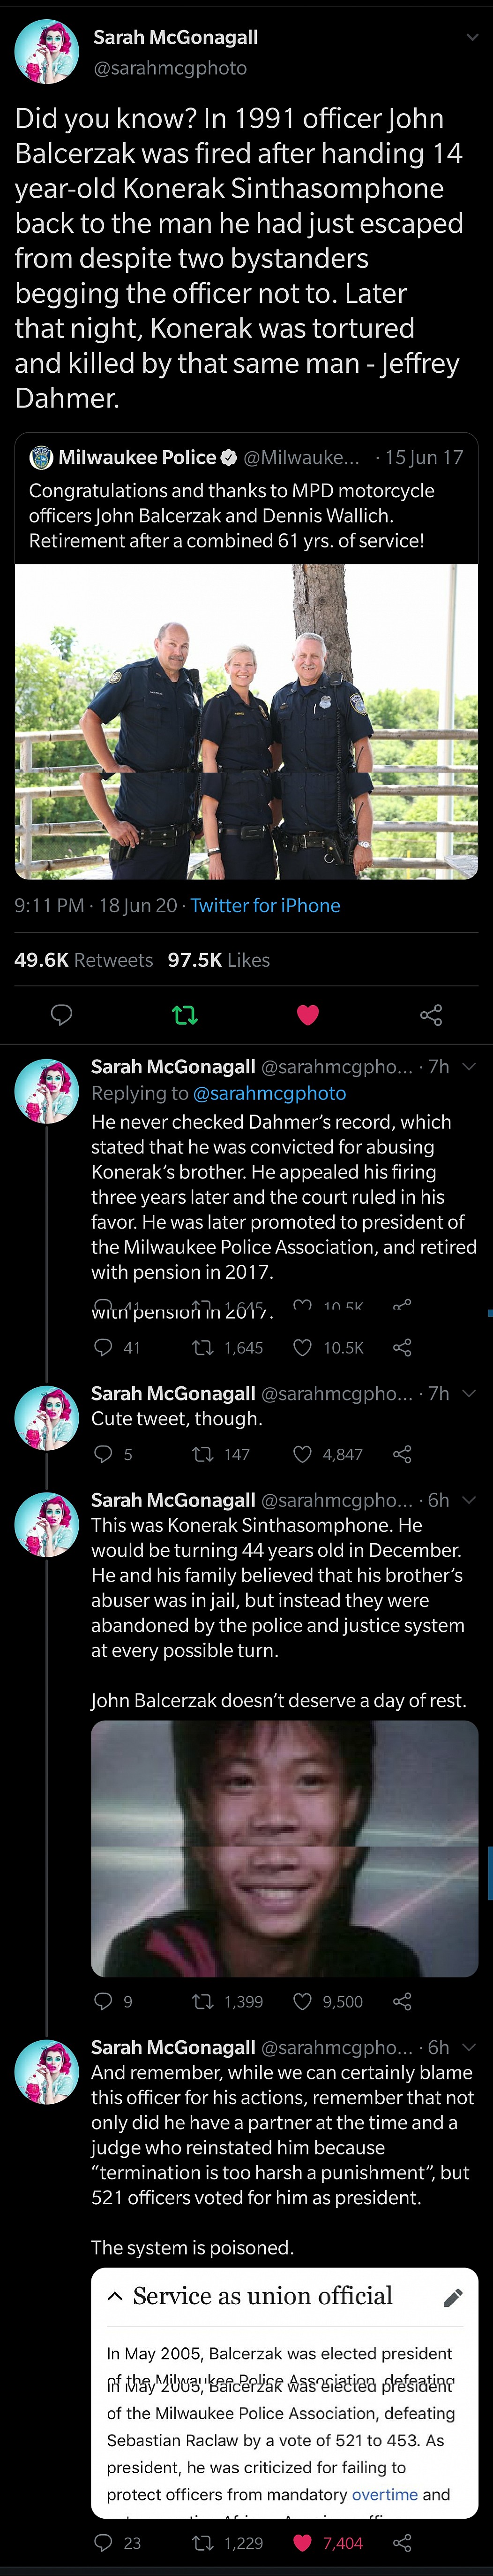Screen dimensions: 493x2576
Task: View the 49.6K Retweets list
Action: click(84, 960)
